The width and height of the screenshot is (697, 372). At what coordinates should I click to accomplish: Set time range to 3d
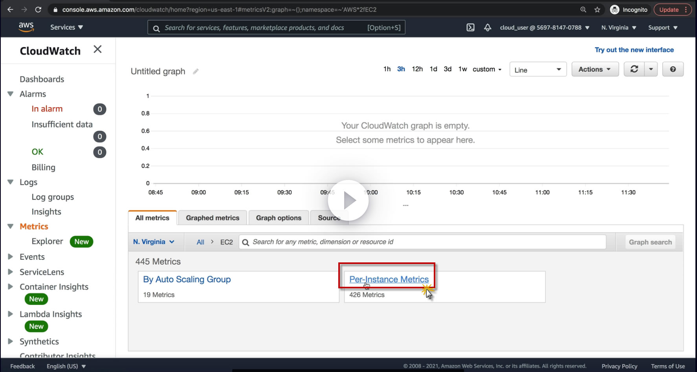(x=448, y=69)
